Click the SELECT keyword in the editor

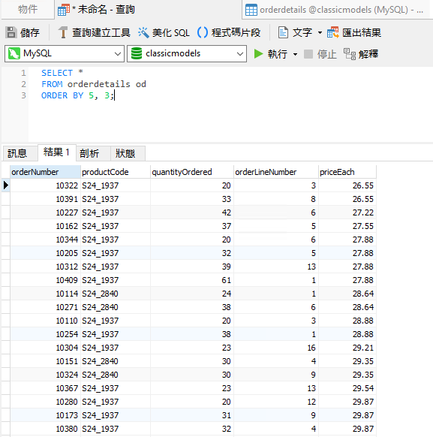[57, 73]
